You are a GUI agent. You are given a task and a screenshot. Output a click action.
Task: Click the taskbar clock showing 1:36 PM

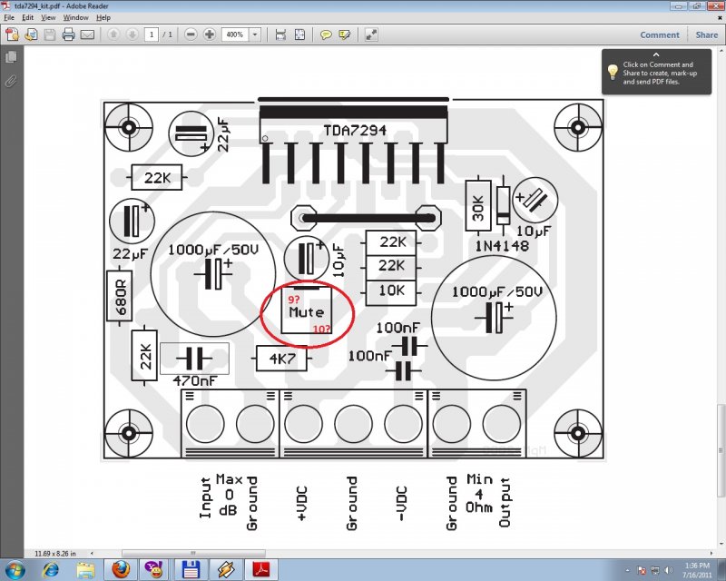pyautogui.click(x=697, y=570)
